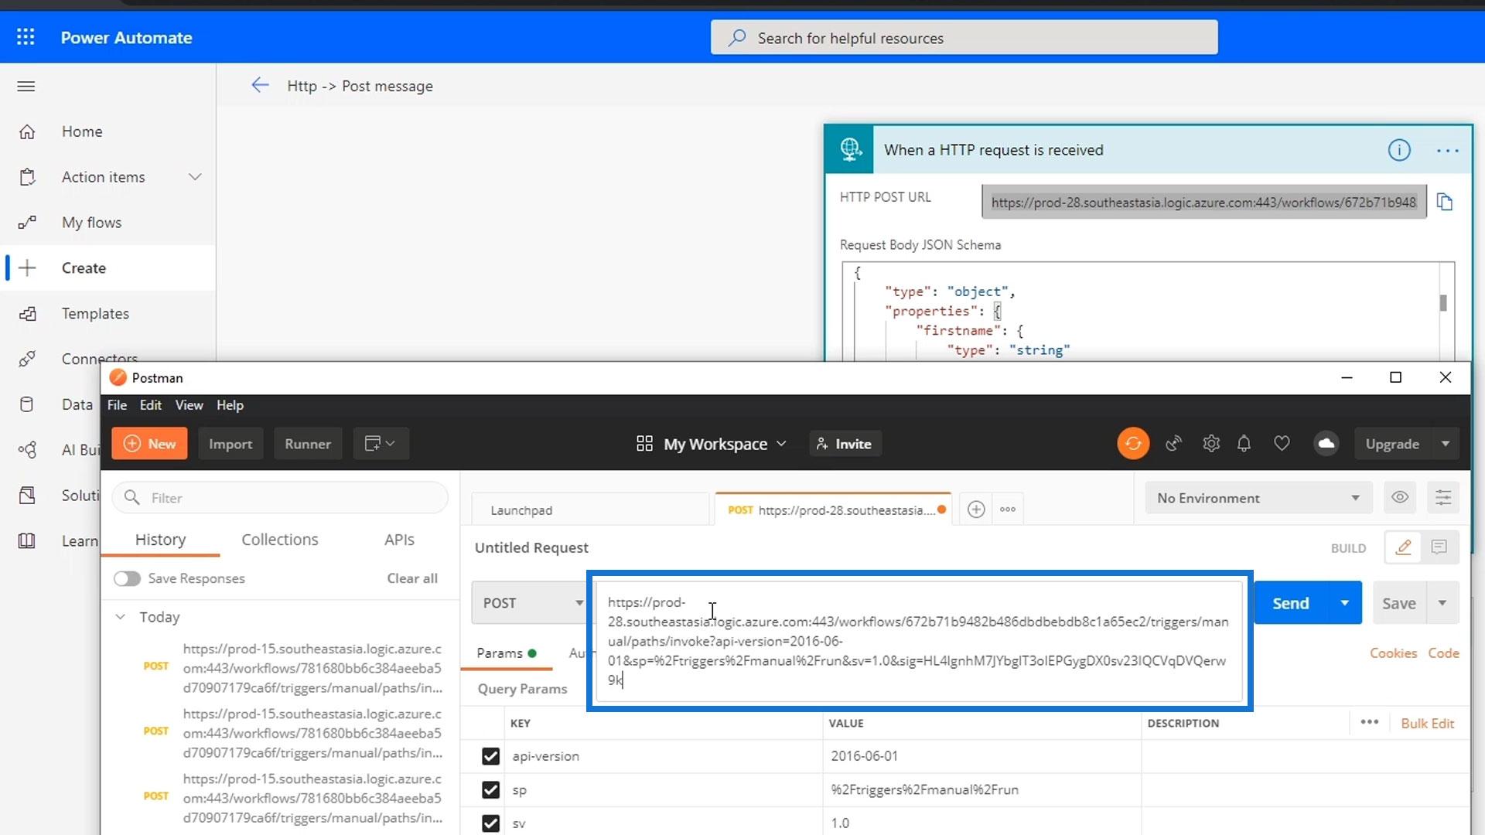Open the notifications bell in Postman
This screenshot has height=835, width=1485.
tap(1244, 444)
